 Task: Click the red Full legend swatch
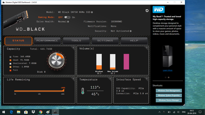tap(11, 71)
